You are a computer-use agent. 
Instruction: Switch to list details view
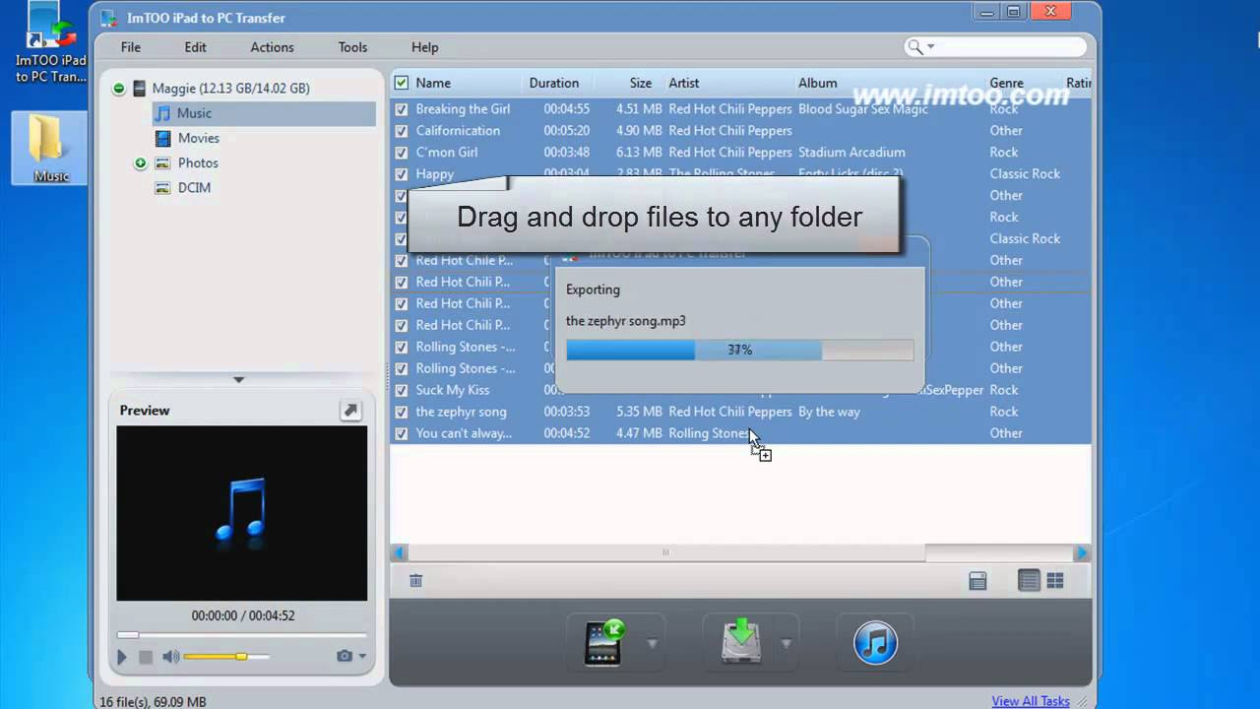click(x=1029, y=581)
